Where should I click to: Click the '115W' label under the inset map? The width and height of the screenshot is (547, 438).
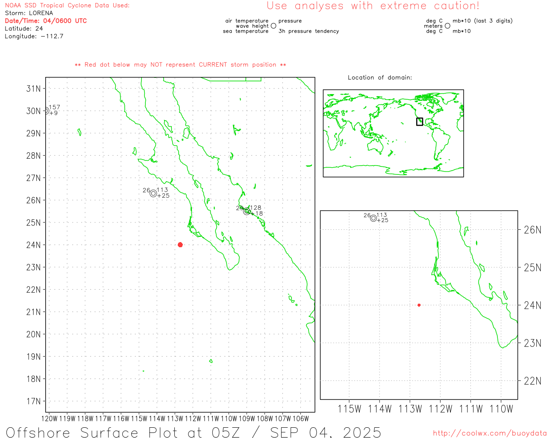coord(349,409)
